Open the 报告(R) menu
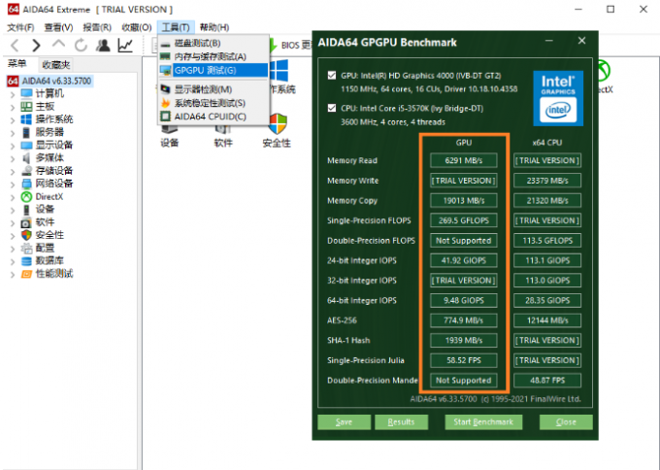 point(97,27)
